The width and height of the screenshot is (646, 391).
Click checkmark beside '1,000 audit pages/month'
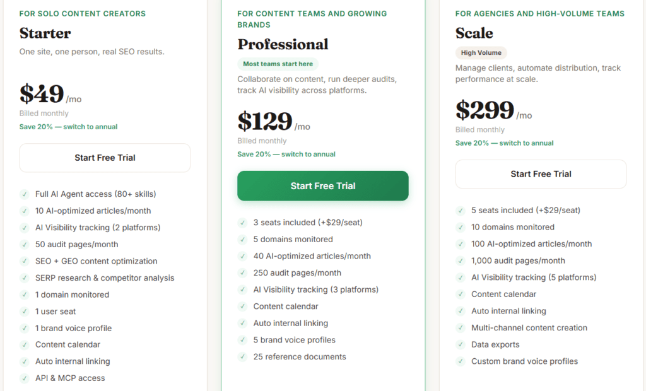pyautogui.click(x=460, y=260)
